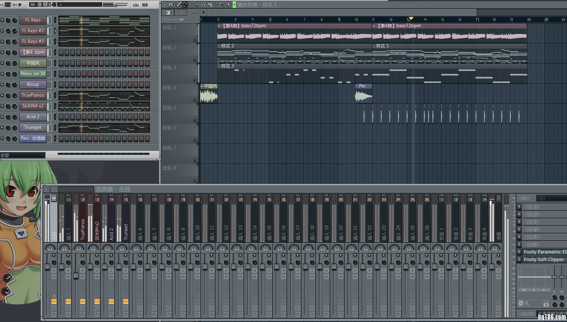Choose the playback speaker tool in playlist
Screen dimensions: 567x322
click(x=227, y=5)
